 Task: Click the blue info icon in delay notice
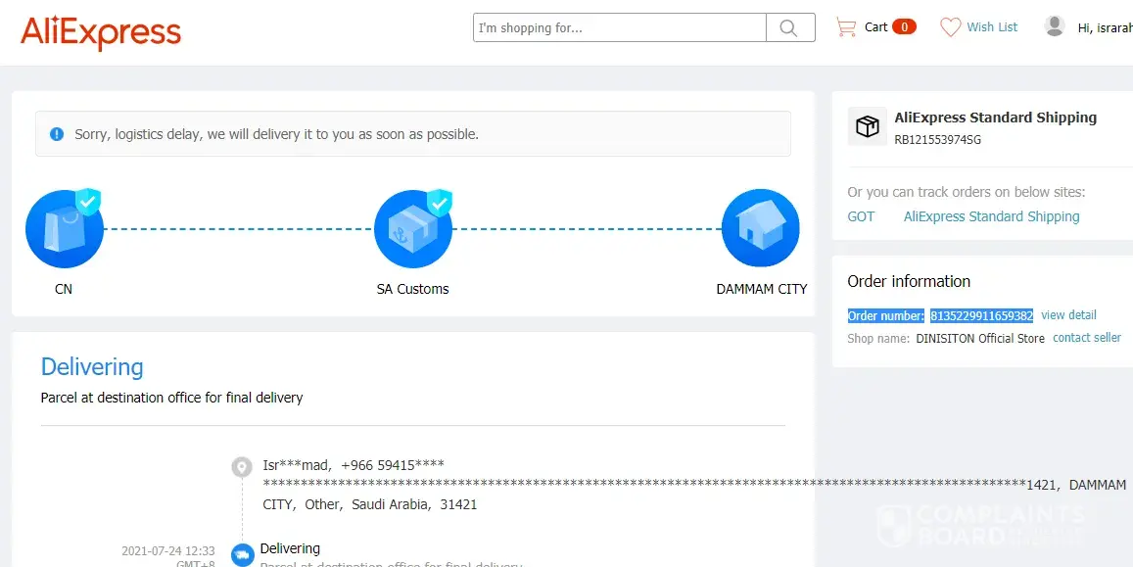click(x=57, y=133)
